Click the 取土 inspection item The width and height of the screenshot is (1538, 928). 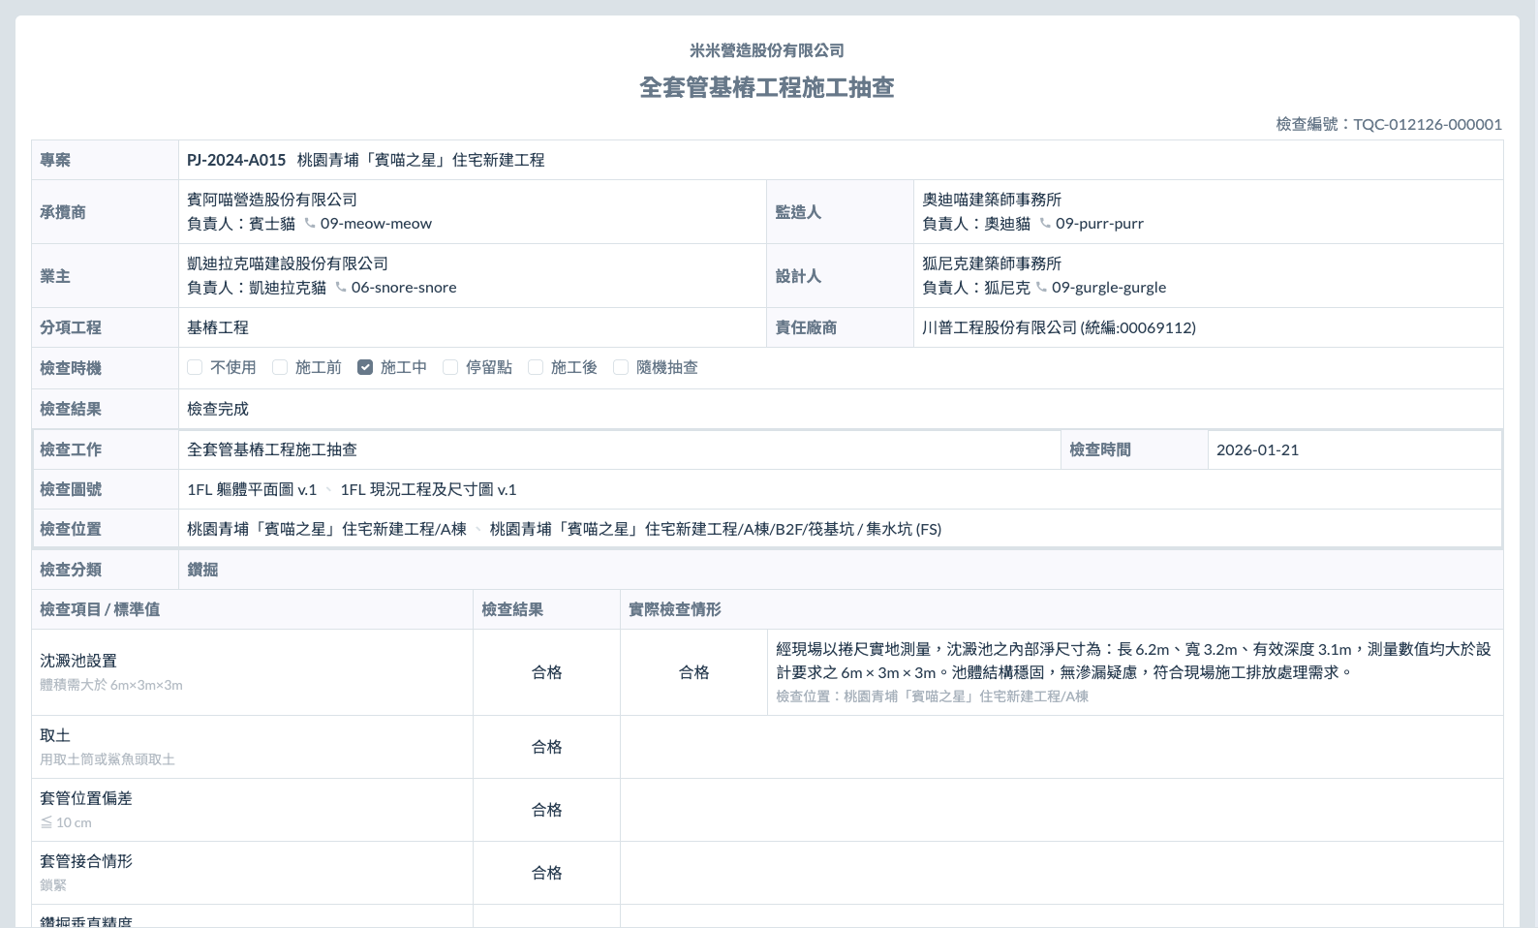coord(55,735)
